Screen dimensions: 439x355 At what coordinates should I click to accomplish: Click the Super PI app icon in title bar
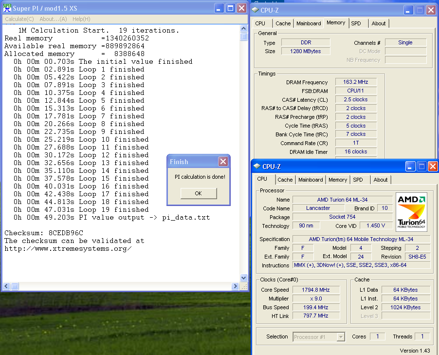pyautogui.click(x=7, y=8)
